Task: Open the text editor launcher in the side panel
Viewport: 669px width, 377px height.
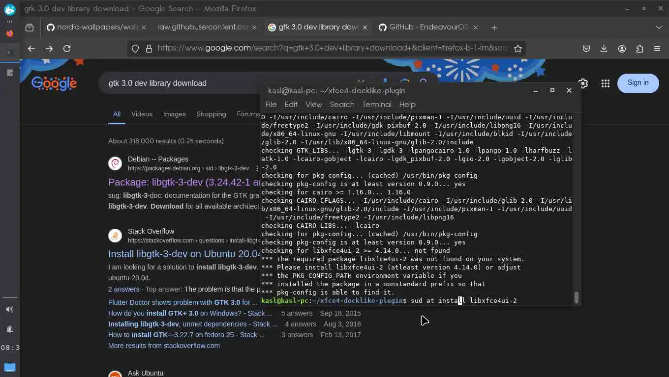Action: (x=9, y=73)
